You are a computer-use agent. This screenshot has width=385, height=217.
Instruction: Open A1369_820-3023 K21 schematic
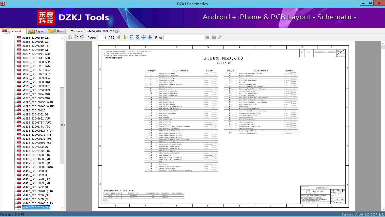tap(36, 86)
